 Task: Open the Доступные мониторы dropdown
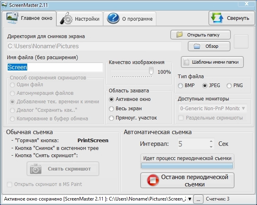(x=213, y=109)
